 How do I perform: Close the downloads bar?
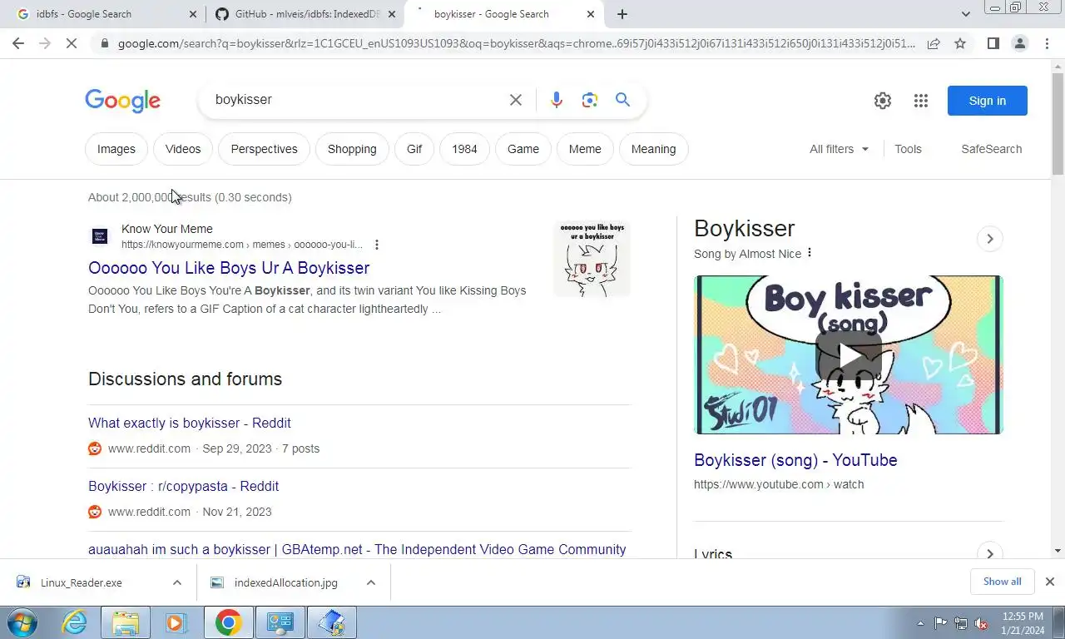(x=1050, y=582)
